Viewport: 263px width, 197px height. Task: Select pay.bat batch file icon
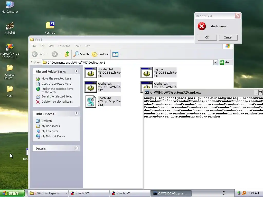pyautogui.click(x=147, y=73)
